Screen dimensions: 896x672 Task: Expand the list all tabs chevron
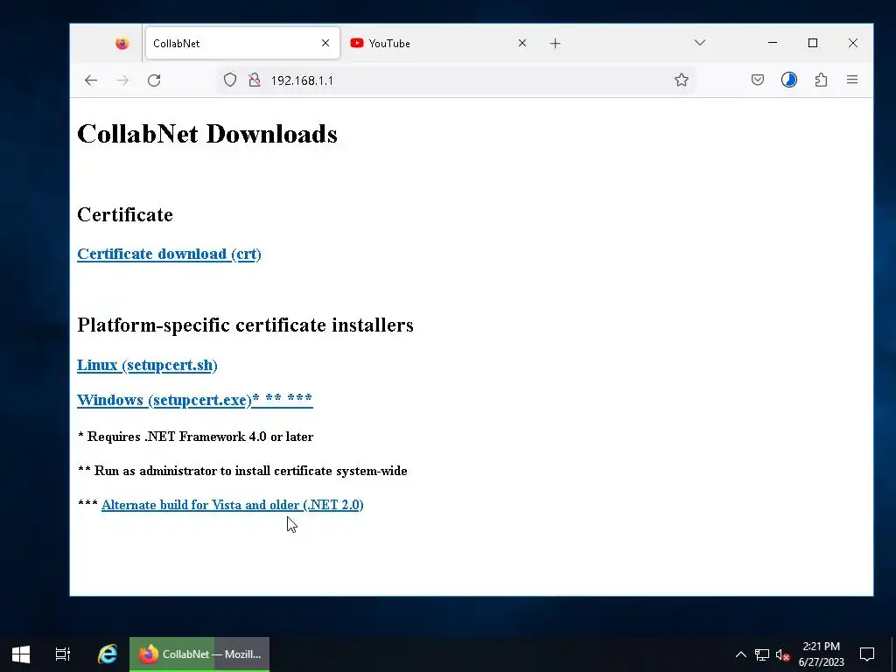(700, 43)
